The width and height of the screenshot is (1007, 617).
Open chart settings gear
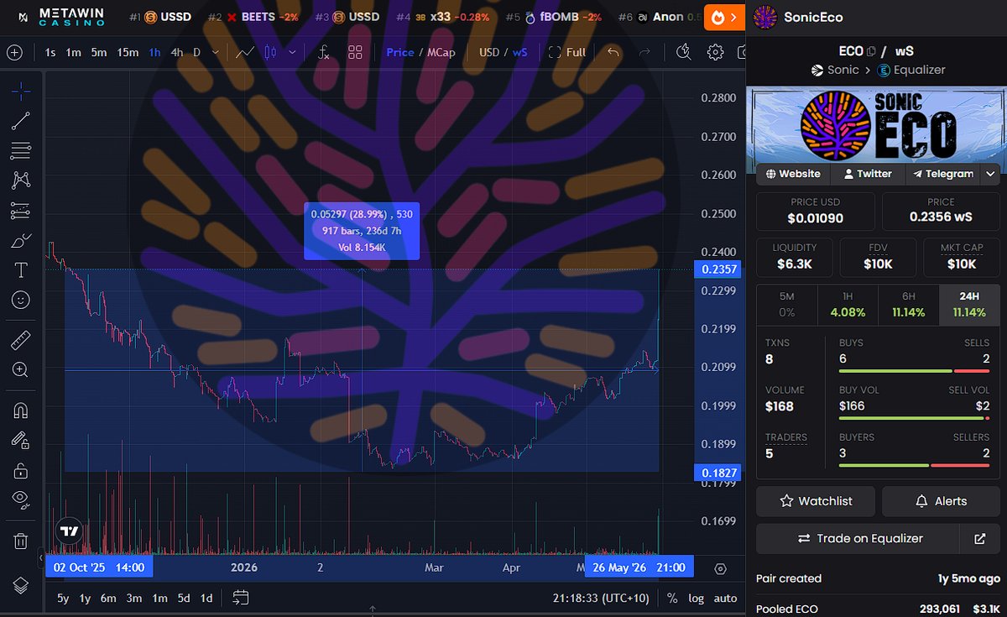(x=715, y=52)
